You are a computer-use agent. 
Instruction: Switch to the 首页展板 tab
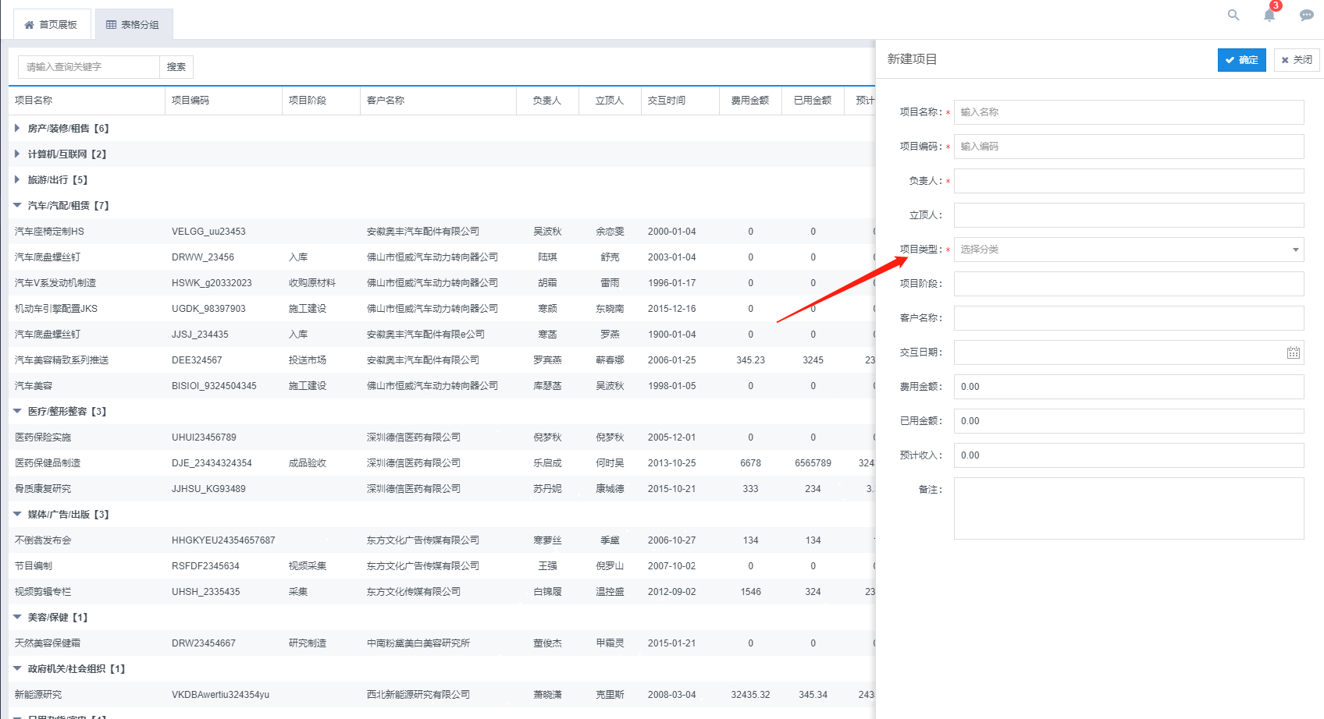(52, 24)
